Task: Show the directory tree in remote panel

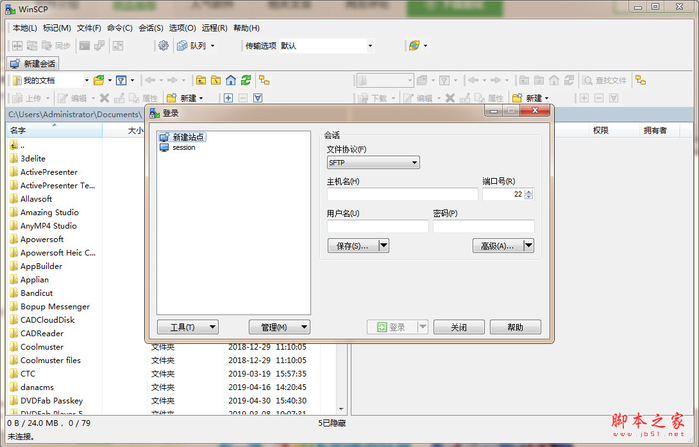Action: (641, 80)
